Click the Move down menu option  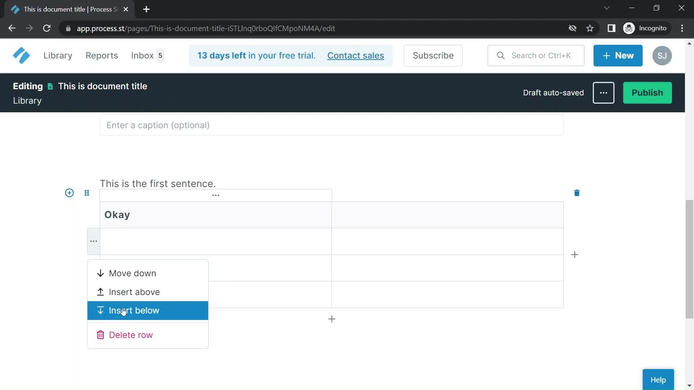(x=133, y=273)
